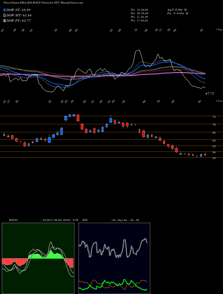Click the 53 price axis label
The image size is (223, 294).
coord(214,158)
